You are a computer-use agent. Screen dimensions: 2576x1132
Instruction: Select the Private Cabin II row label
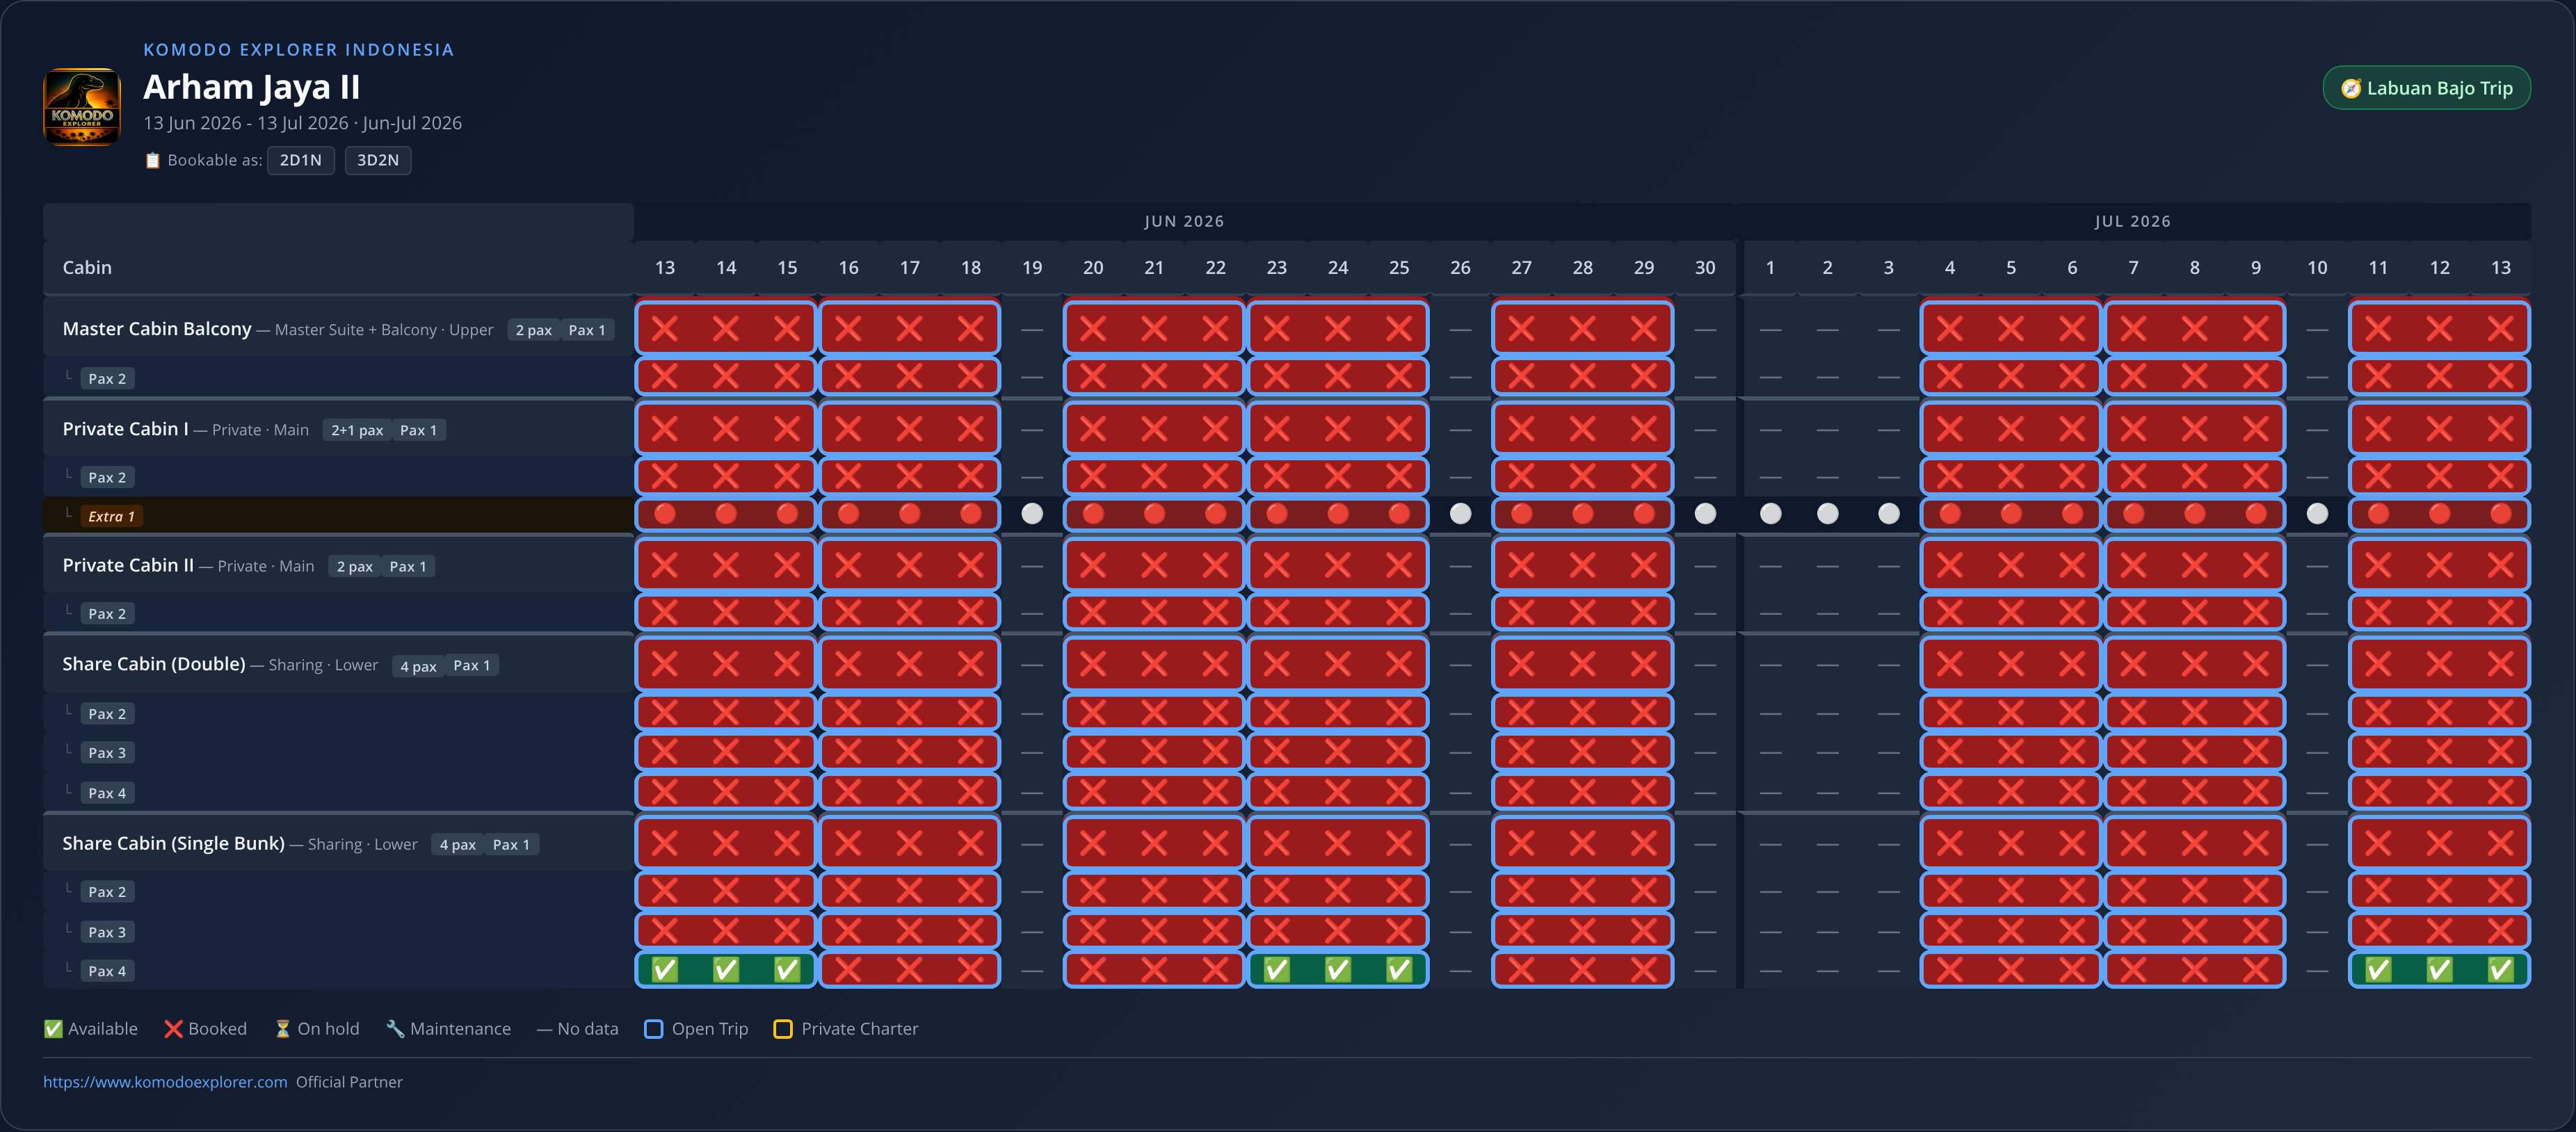pos(128,565)
